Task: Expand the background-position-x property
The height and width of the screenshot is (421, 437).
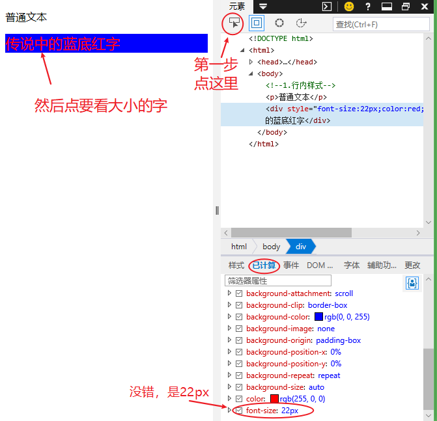Action: [x=229, y=351]
